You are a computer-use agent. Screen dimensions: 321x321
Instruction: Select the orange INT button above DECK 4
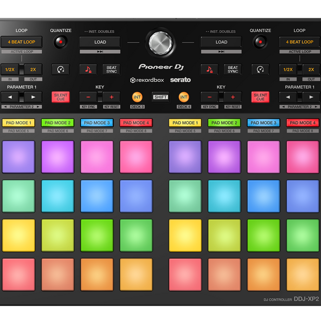coord(184,97)
